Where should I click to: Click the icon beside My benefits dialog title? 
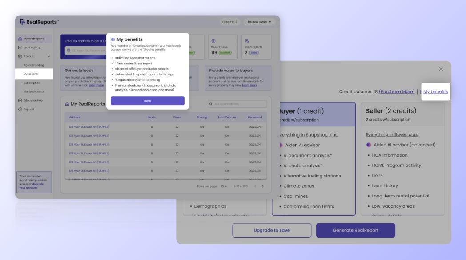[113, 39]
